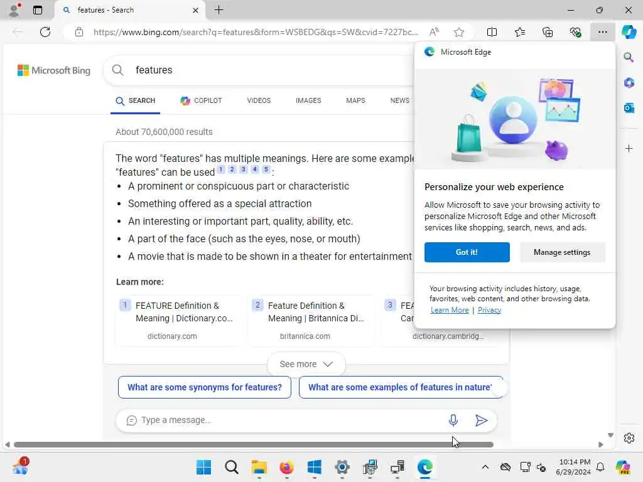Switch to the MAPS tab
This screenshot has height=482, width=643.
point(355,101)
